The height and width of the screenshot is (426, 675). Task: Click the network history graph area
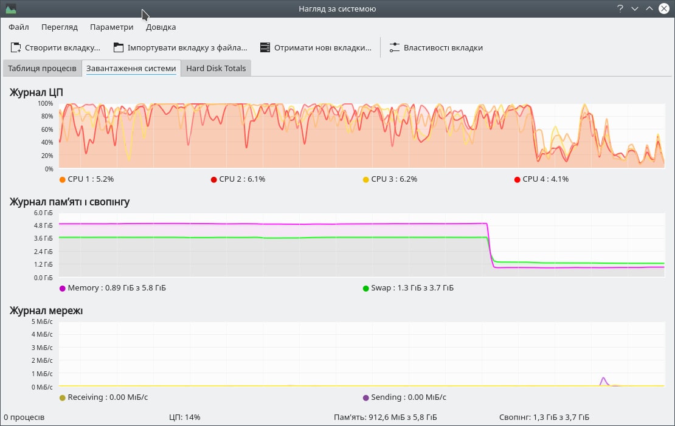(x=362, y=354)
